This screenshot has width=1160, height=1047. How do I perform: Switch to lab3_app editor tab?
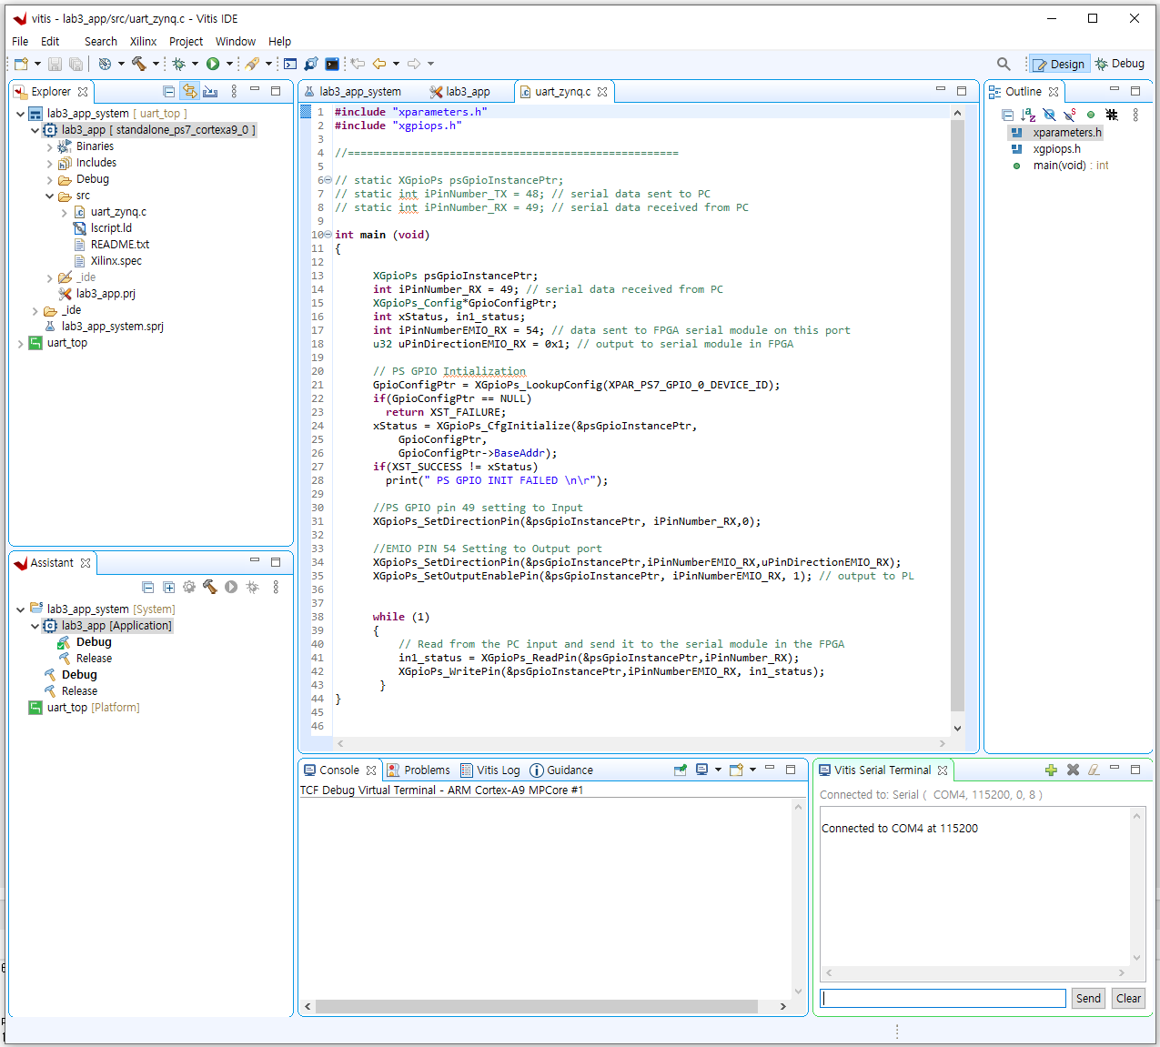tap(460, 92)
